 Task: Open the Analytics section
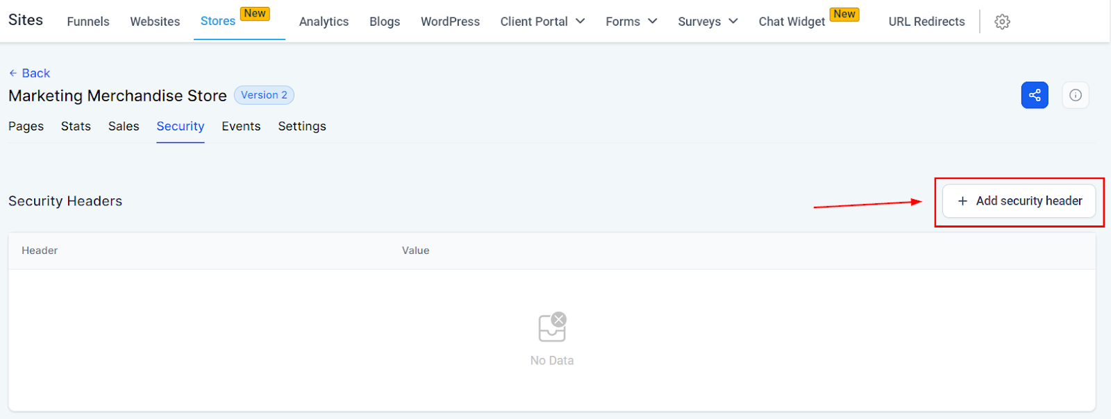(324, 22)
